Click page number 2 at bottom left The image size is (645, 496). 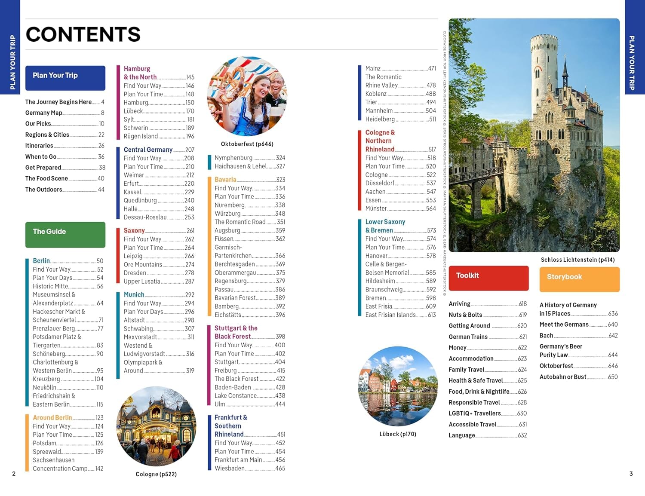point(14,474)
